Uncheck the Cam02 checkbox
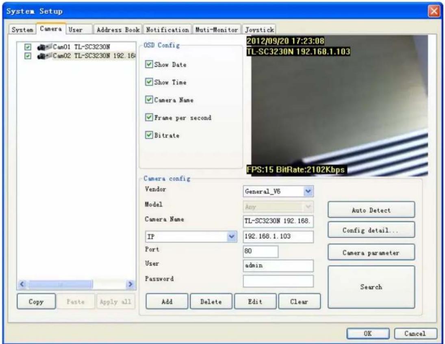Viewport: 445px width, 344px height. point(28,56)
